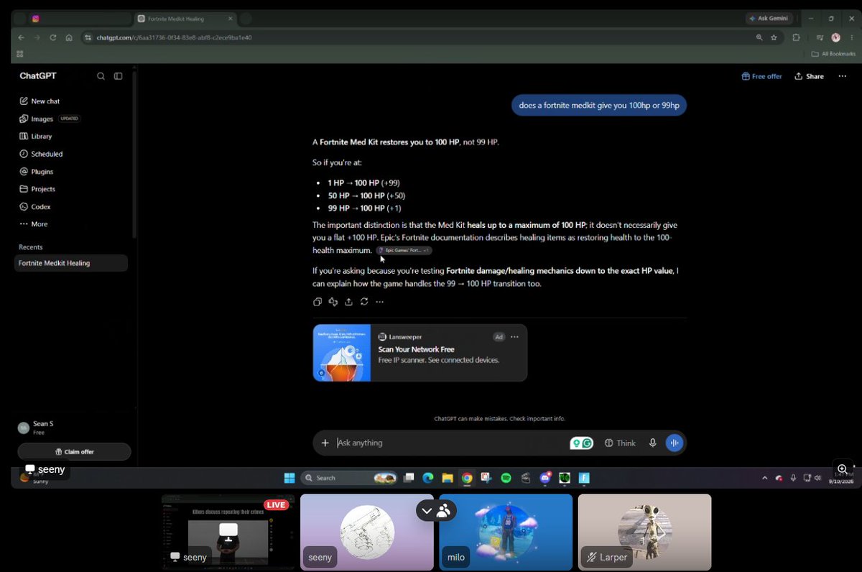862x572 pixels.
Task: Open File Explorer from the taskbar
Action: click(447, 478)
